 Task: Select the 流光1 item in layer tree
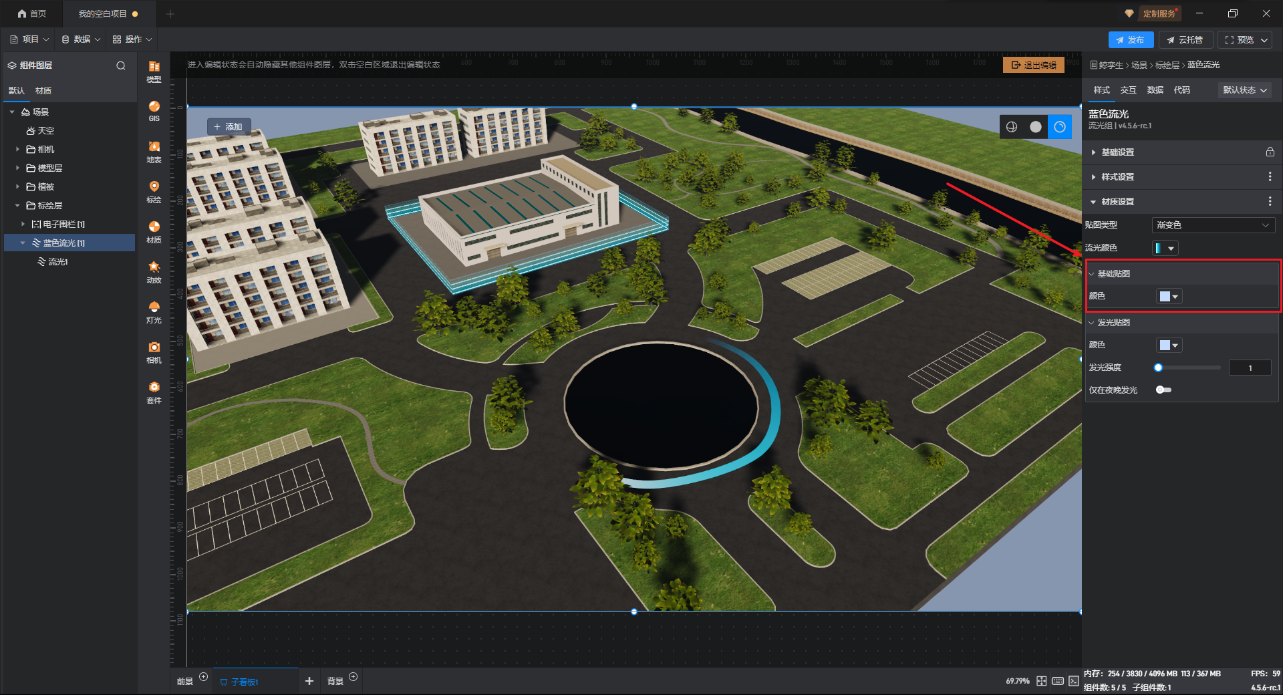pos(57,262)
